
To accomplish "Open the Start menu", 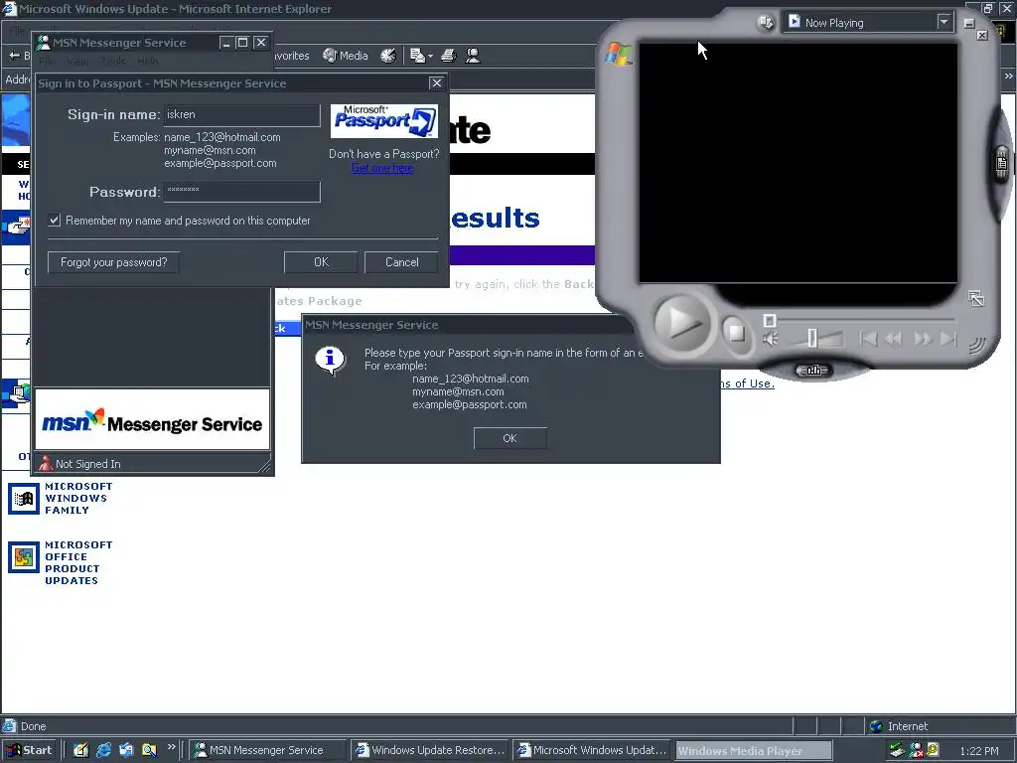I will 29,750.
